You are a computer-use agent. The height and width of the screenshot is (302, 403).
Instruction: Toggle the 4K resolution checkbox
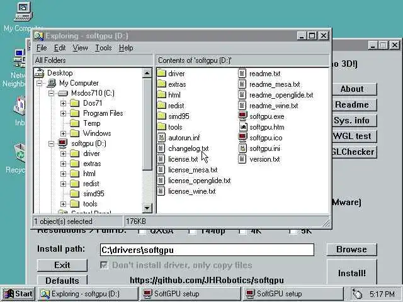(x=242, y=232)
